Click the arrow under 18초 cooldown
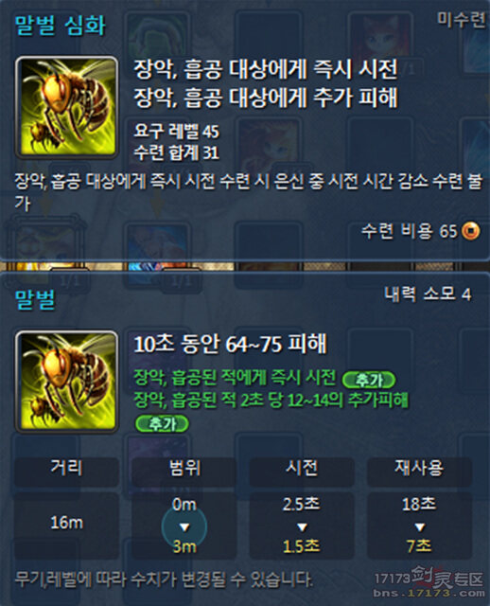Viewport: 490px width, 606px height. pos(419,527)
